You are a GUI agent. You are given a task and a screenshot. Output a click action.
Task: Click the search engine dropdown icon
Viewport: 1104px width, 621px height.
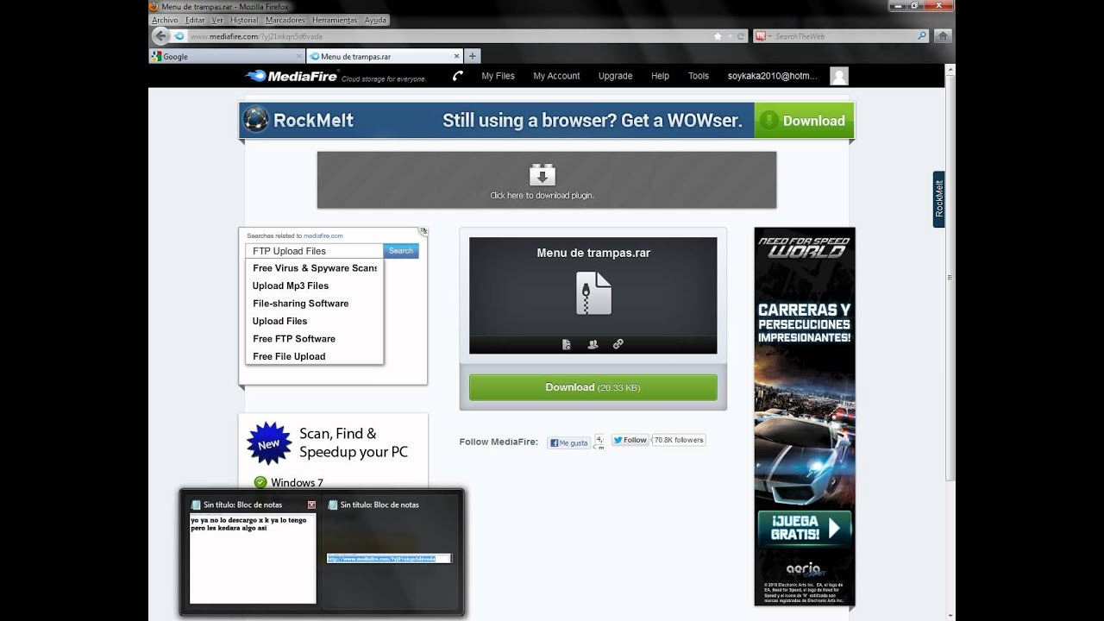tap(762, 36)
